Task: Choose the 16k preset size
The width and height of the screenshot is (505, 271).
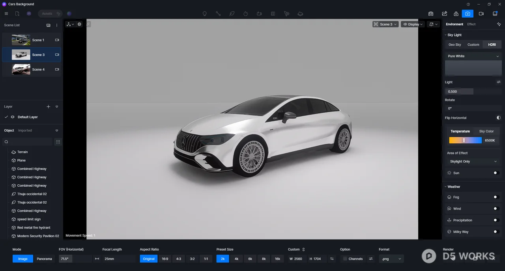Action: [277, 259]
